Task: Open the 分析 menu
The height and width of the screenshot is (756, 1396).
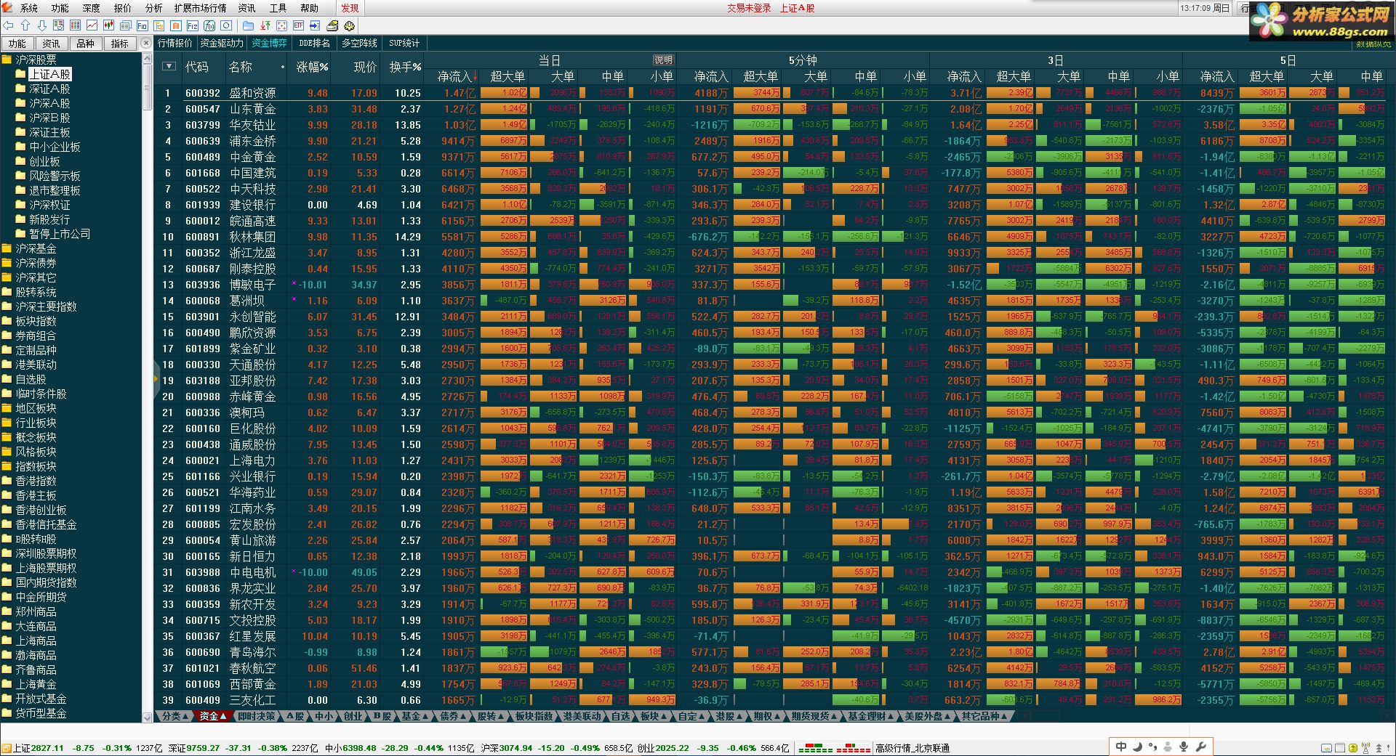Action: (153, 8)
